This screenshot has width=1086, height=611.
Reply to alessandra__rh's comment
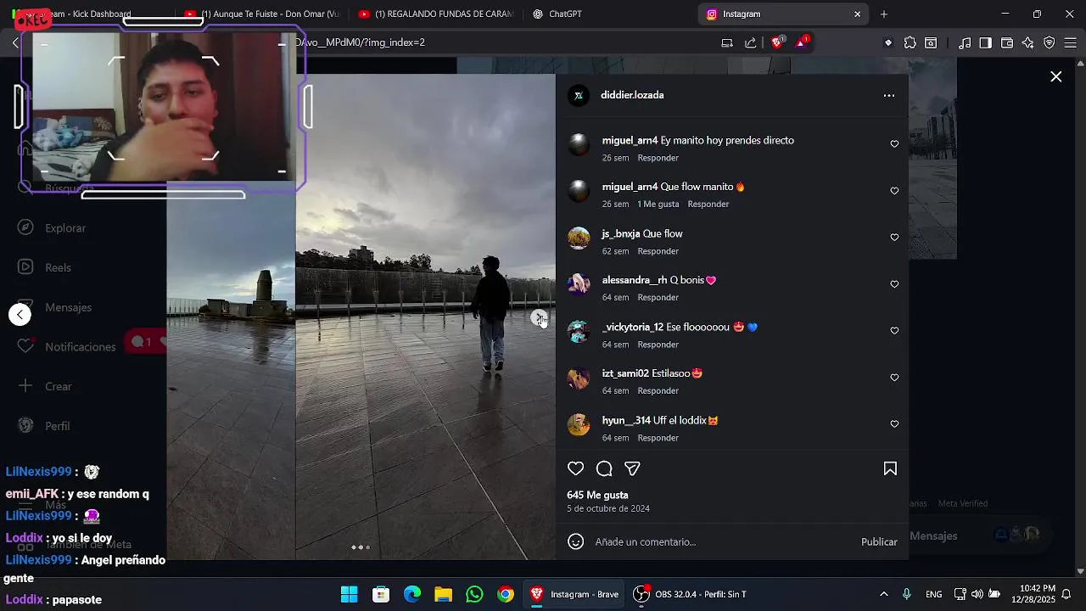click(658, 298)
